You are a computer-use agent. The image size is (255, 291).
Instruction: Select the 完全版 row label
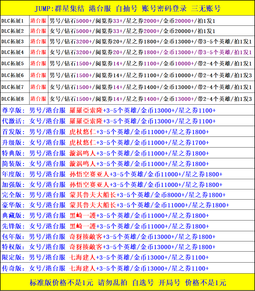coord(13,195)
